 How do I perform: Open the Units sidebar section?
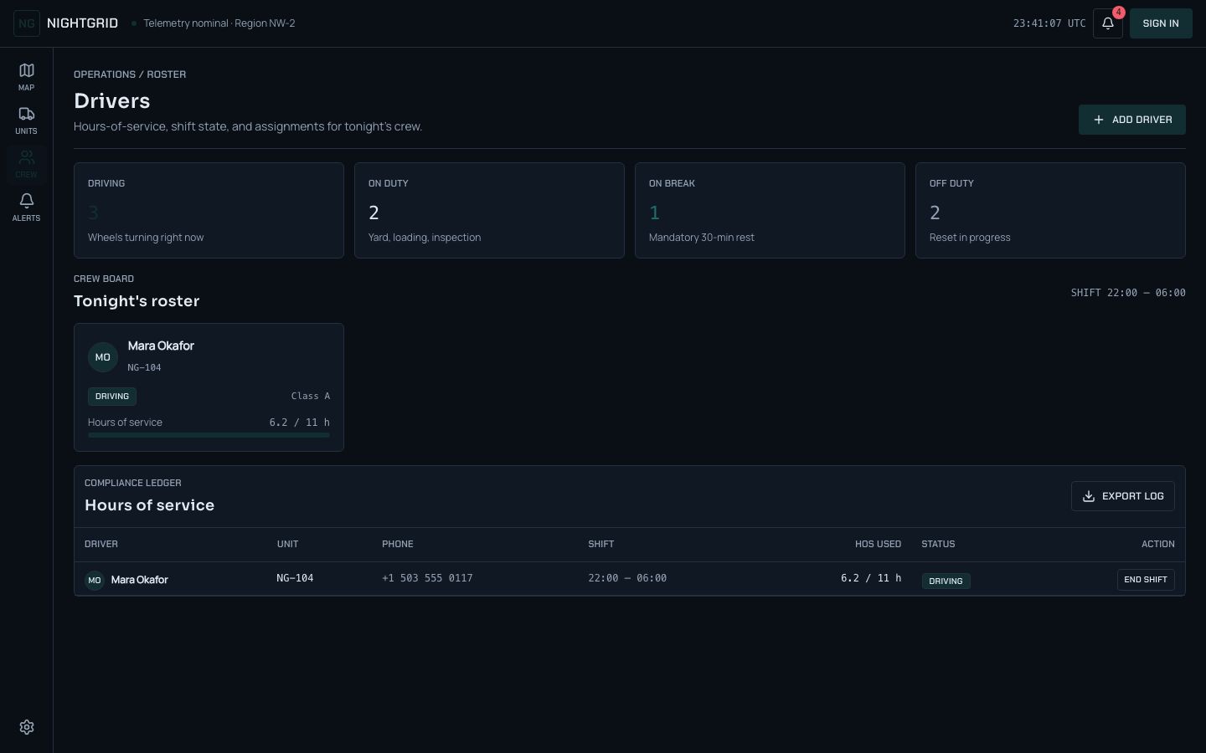point(27,120)
